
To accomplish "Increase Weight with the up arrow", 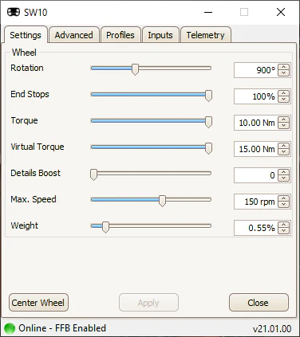I will [284, 225].
